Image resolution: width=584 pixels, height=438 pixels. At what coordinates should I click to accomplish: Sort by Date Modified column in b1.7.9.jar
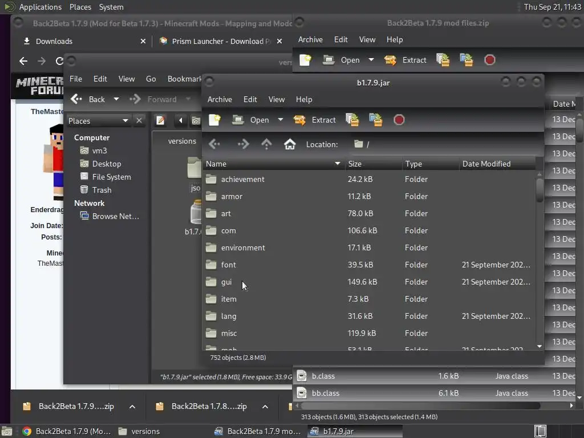[497, 164]
